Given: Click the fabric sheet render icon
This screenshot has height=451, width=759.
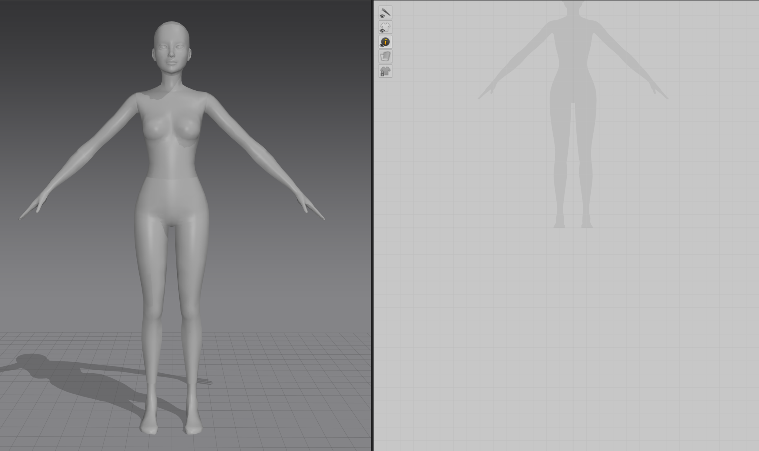Looking at the screenshot, I should point(385,57).
